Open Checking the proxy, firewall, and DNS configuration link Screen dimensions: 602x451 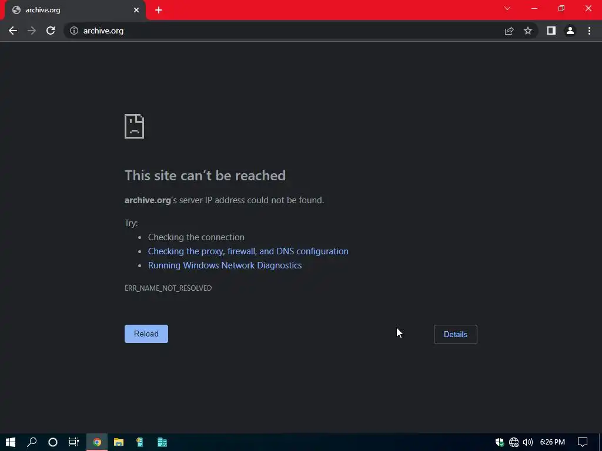248,251
